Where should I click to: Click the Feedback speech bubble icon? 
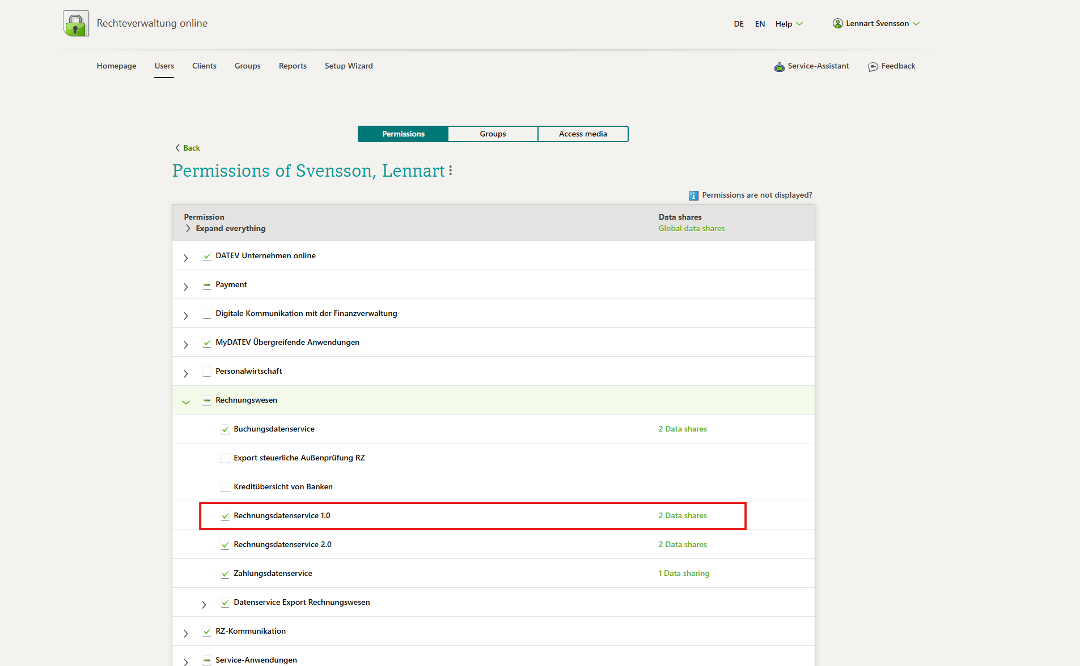click(873, 67)
